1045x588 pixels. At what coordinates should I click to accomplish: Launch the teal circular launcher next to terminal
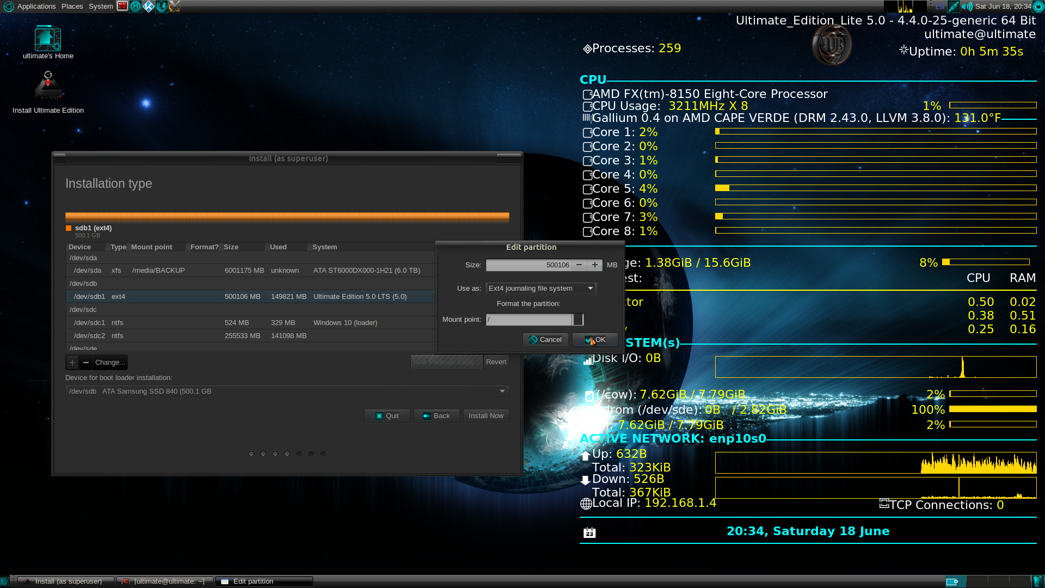[136, 7]
